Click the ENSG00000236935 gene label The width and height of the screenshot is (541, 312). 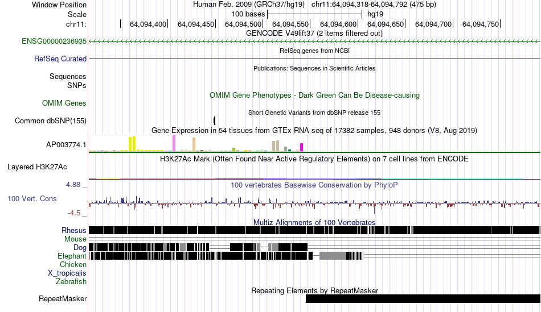tap(54, 41)
